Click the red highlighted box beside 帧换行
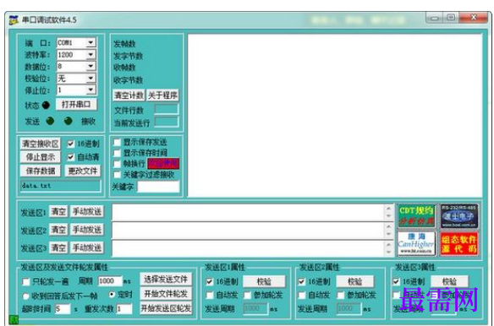This screenshot has height=326, width=494. 163,163
